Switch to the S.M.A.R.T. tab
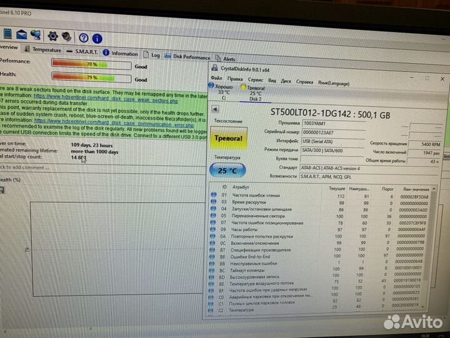Image resolution: width=450 pixels, height=338 pixels. tap(82, 51)
